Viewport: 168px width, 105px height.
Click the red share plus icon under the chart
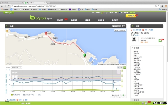(x=18, y=100)
